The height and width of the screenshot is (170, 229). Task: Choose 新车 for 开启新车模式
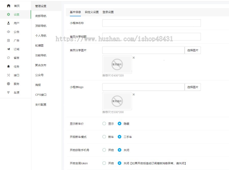pos(104,137)
